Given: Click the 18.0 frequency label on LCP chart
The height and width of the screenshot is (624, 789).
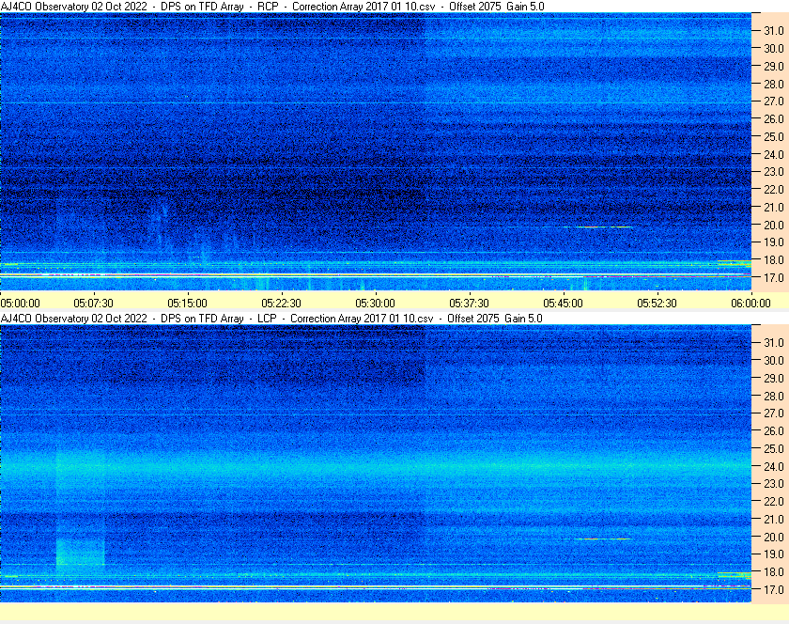Looking at the screenshot, I should click(x=774, y=572).
